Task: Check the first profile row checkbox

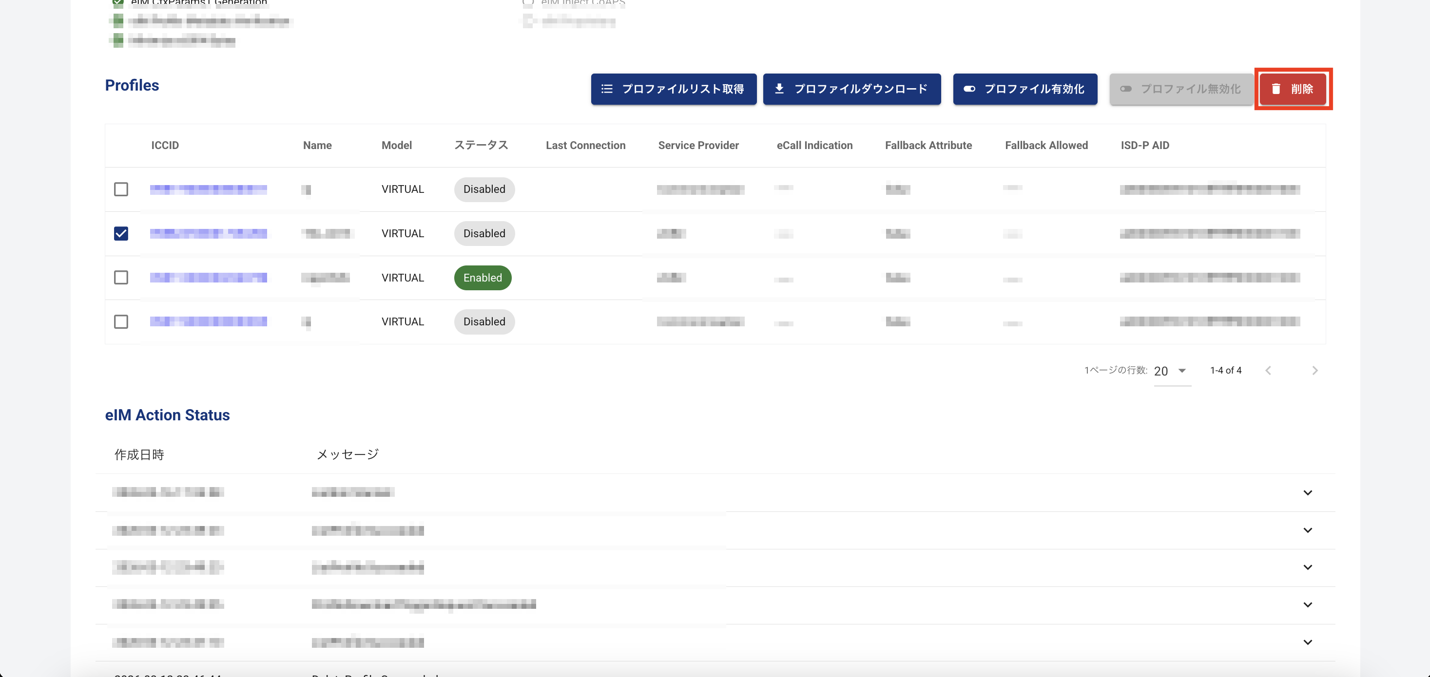Action: tap(121, 189)
